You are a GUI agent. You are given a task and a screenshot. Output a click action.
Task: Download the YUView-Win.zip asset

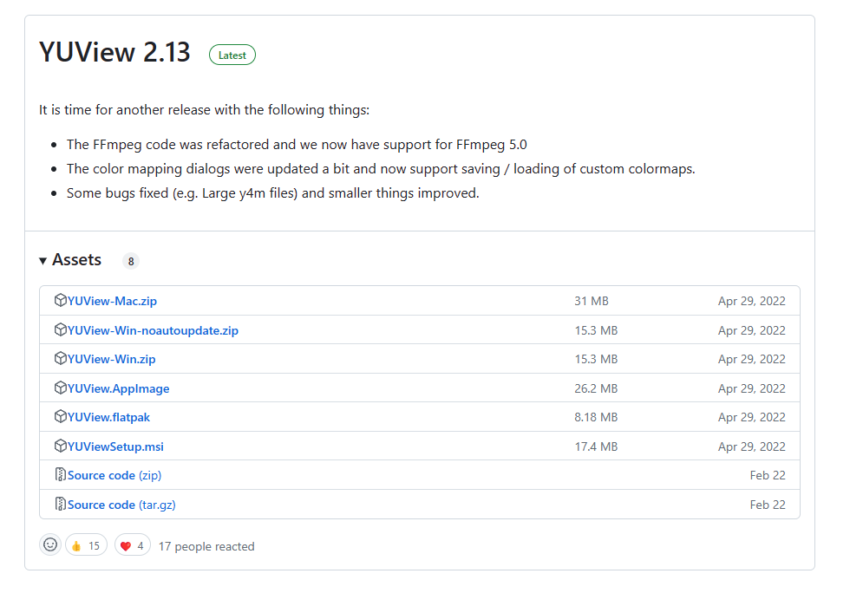pyautogui.click(x=112, y=359)
